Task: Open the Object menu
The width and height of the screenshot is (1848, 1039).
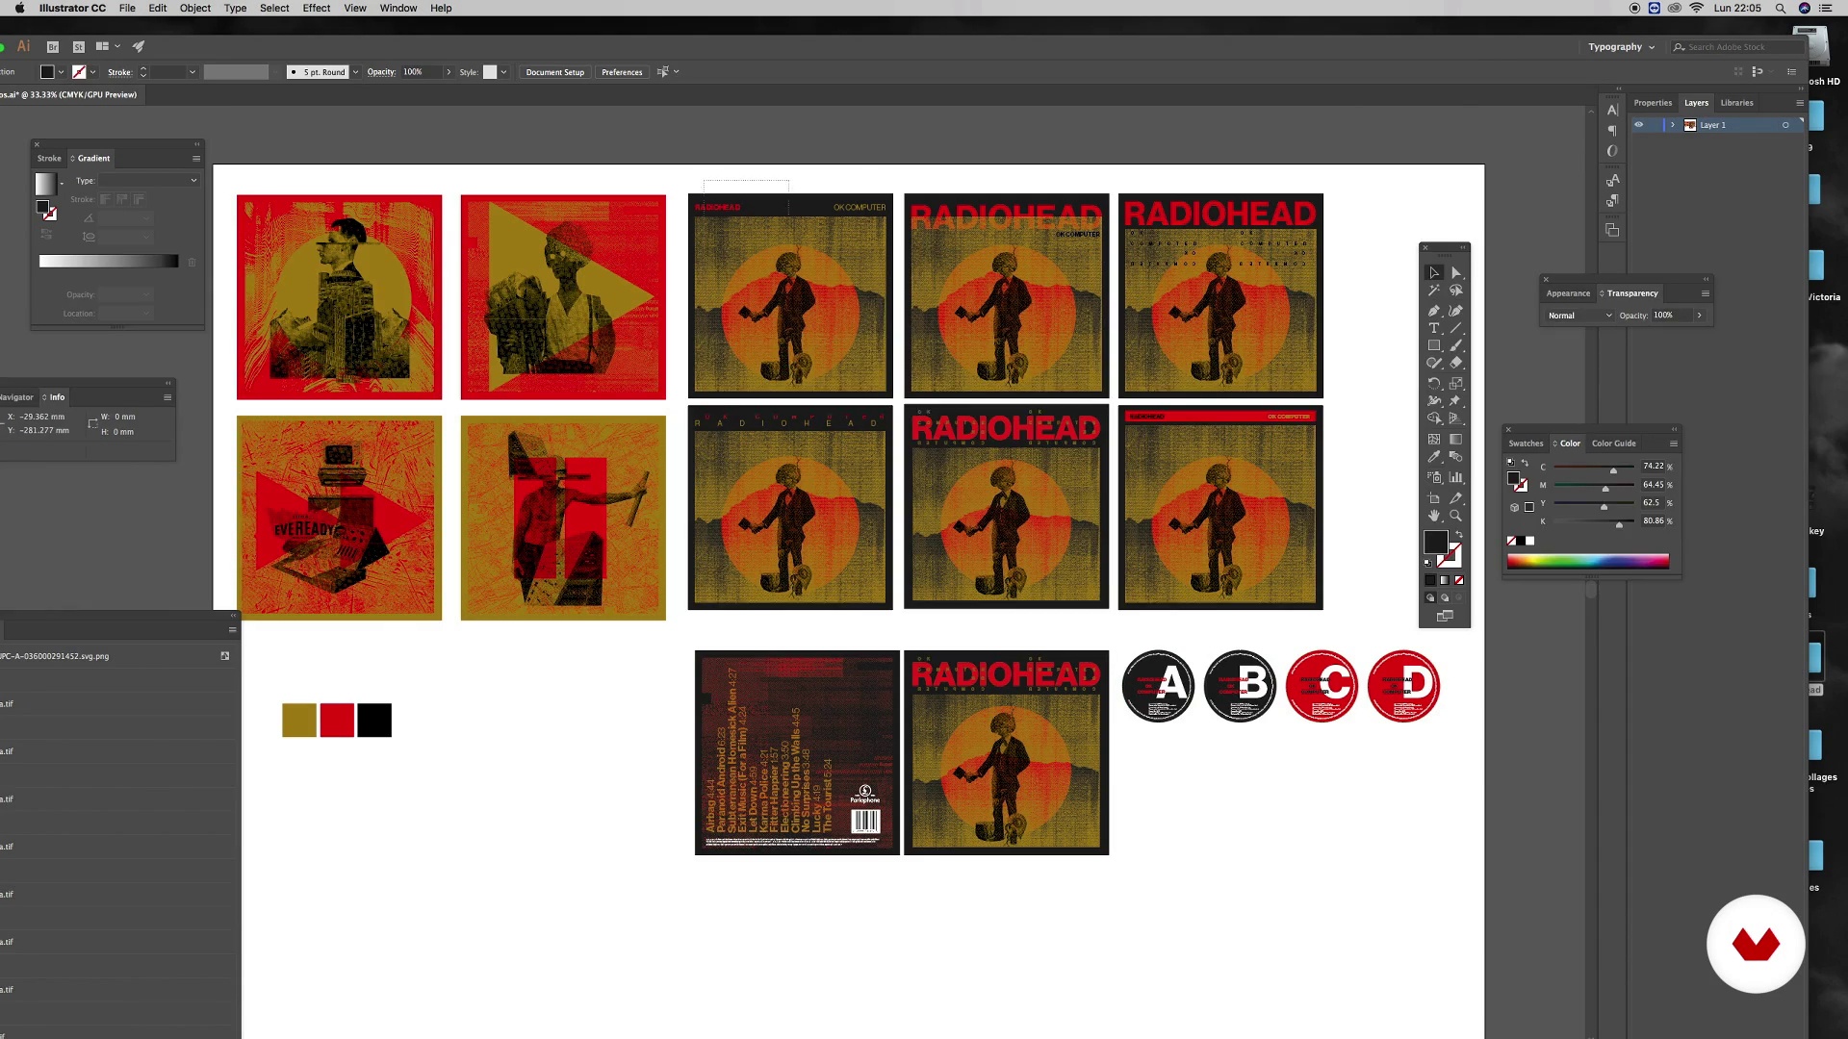Action: [x=194, y=8]
